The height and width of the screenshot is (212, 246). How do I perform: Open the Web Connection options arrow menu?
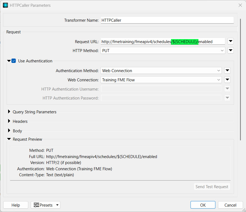tap(228, 80)
